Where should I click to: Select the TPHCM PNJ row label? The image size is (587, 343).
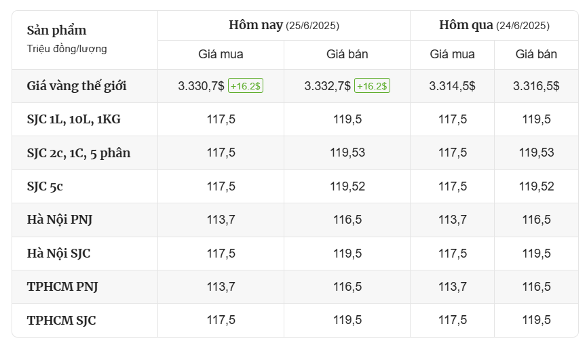62,287
